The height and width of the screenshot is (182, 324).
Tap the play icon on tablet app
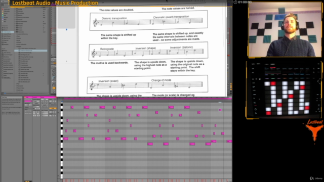coord(256,113)
